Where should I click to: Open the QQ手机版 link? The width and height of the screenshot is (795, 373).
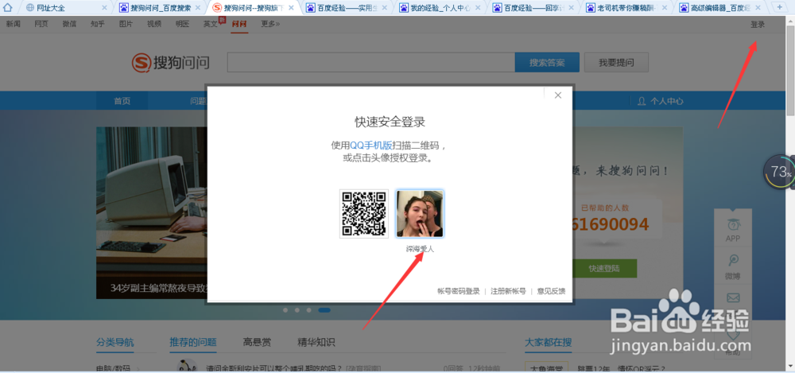(371, 146)
